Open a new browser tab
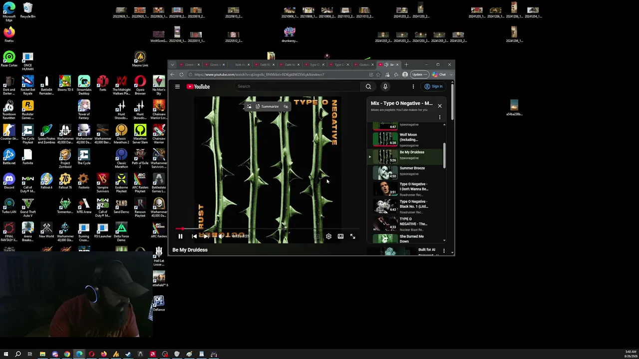The height and width of the screenshot is (359, 639). [406, 65]
